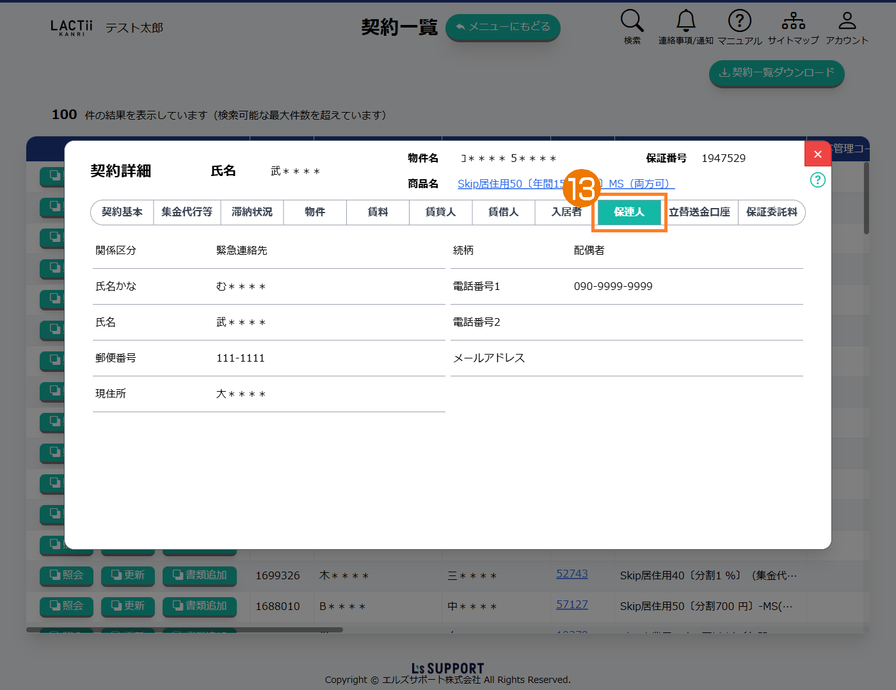Click the LACTii KANRI logo
Viewport: 896px width, 690px height.
coord(71,28)
